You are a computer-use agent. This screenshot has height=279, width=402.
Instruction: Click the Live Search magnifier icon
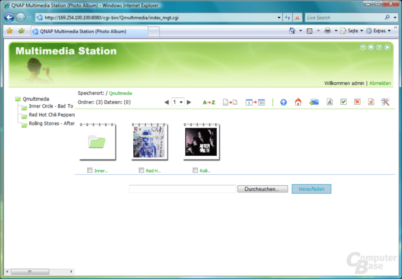[x=387, y=18]
